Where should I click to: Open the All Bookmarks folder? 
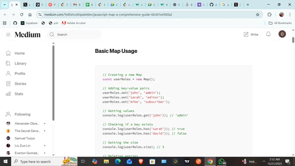pyautogui.click(x=280, y=23)
